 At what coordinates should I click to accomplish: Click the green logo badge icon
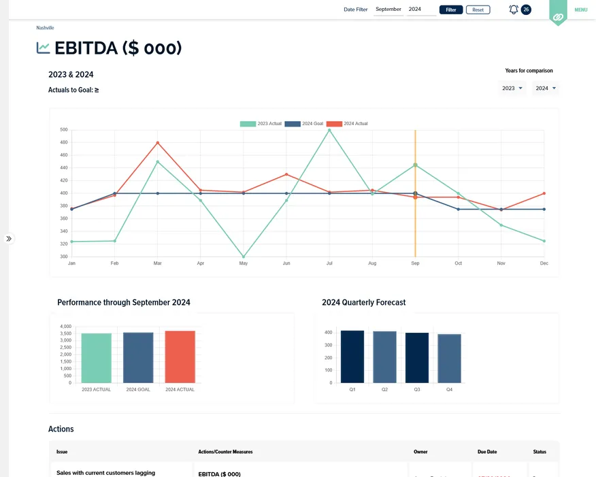click(x=558, y=15)
